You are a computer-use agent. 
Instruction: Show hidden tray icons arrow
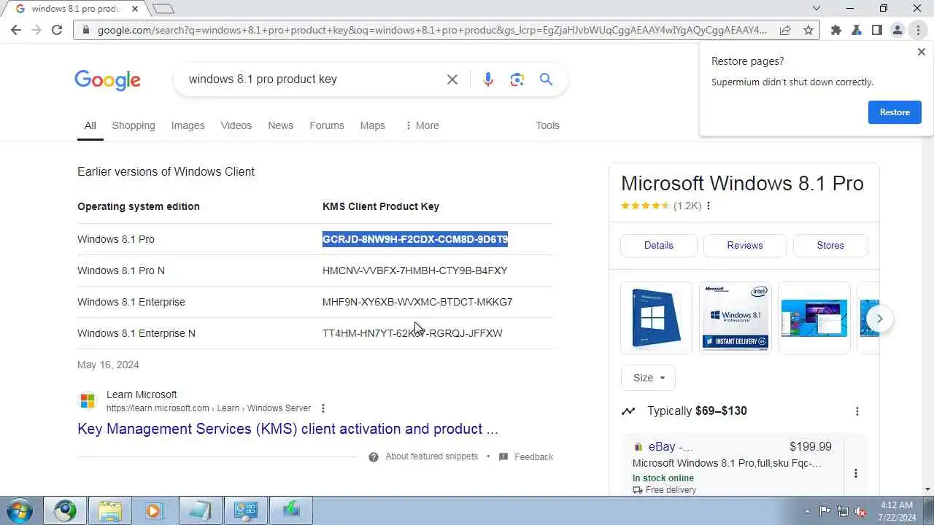click(807, 511)
